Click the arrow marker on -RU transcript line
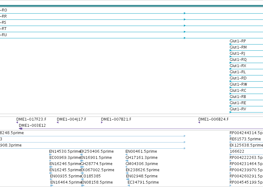Image resolution: width=263 pixels, height=187 pixels. (185, 38)
